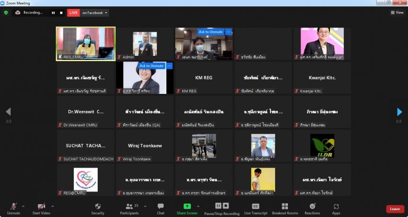Open Breakout Rooms

285,208
